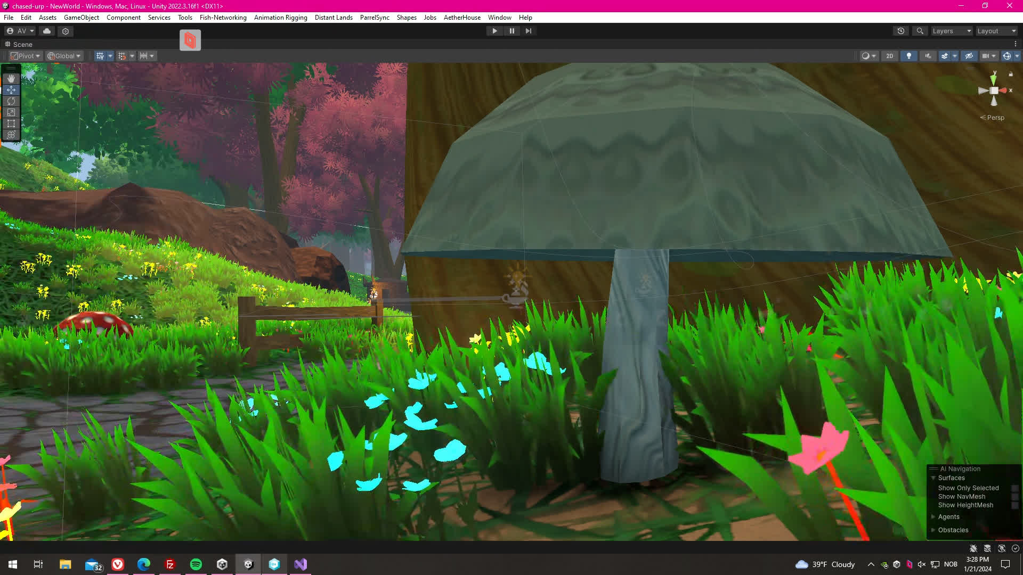
Task: Toggle scene lighting with lightbulb icon
Action: 909,56
